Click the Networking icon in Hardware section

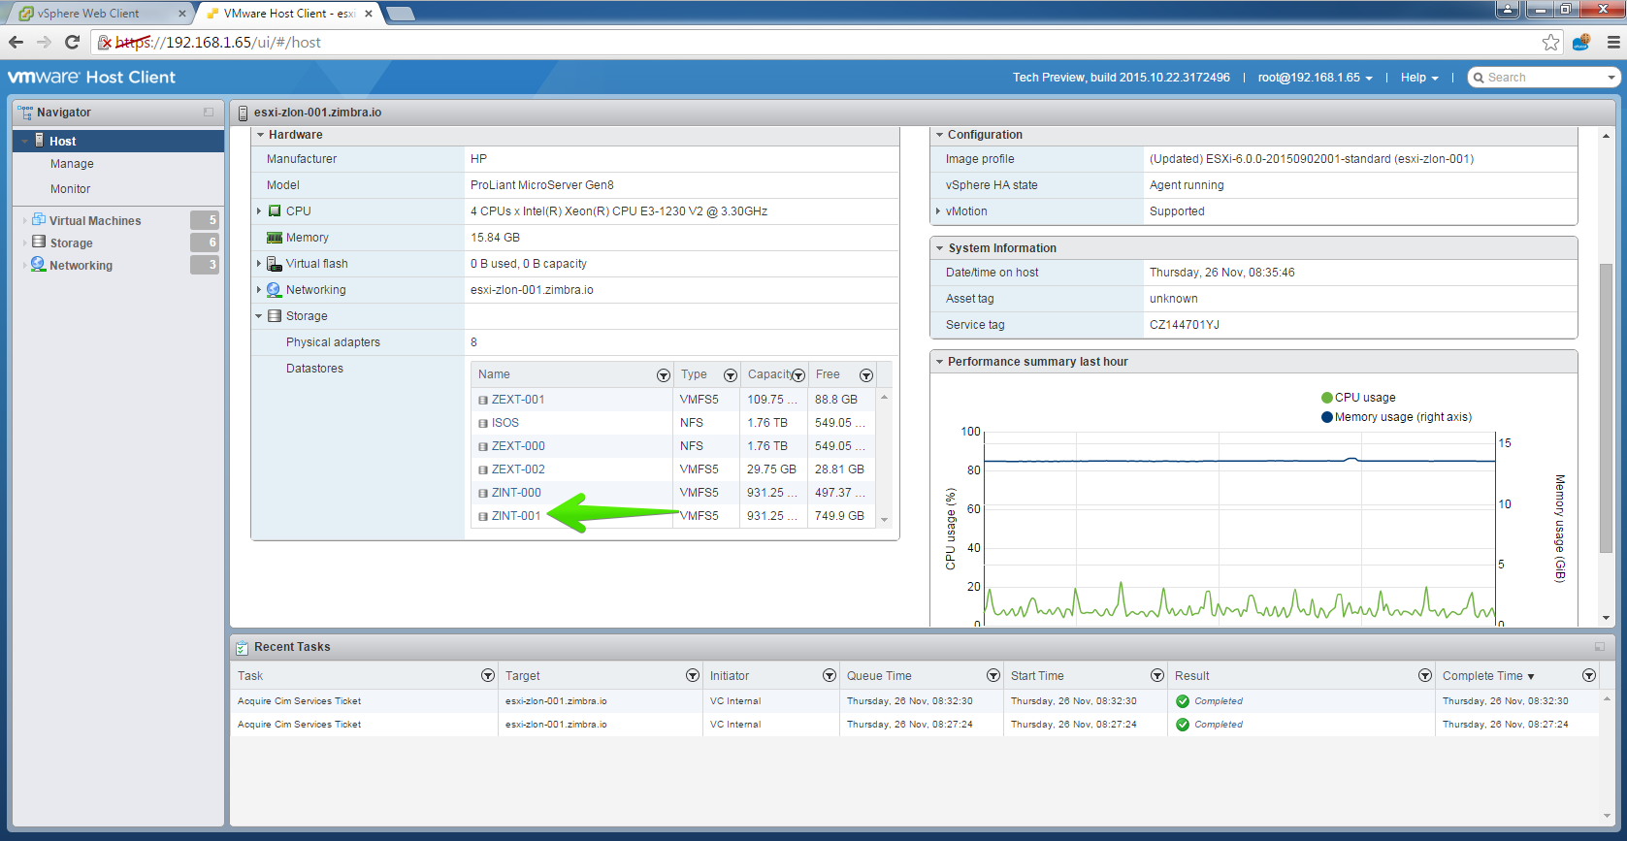pyautogui.click(x=275, y=290)
